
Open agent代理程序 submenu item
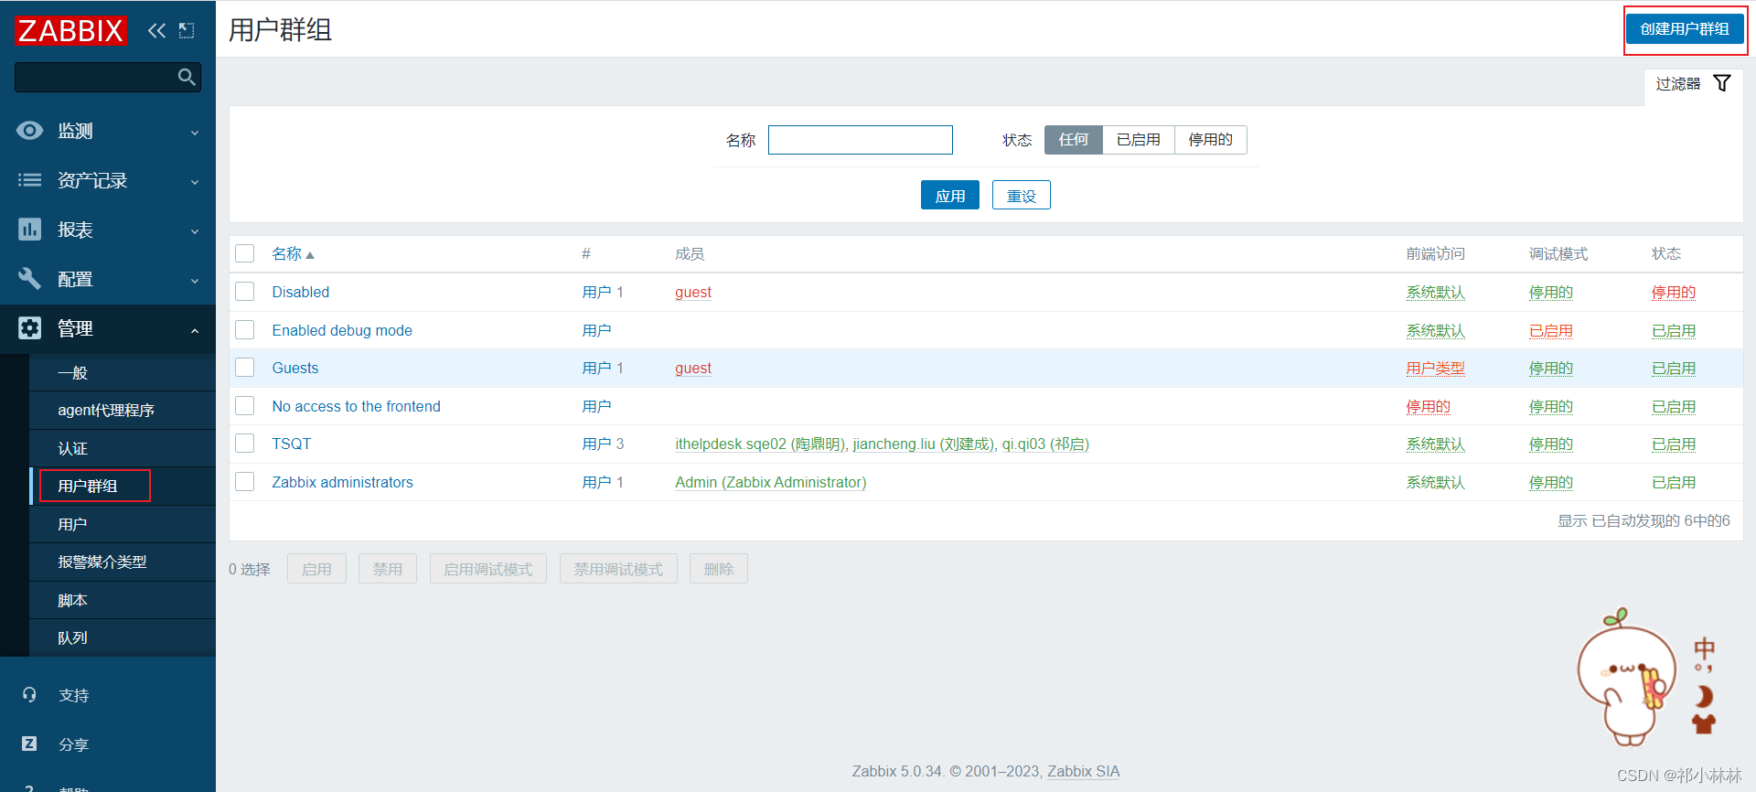coord(123,411)
